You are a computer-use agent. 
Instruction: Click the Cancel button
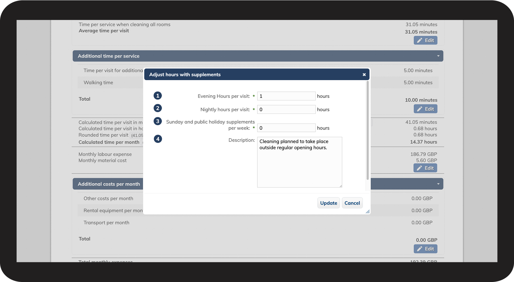point(352,203)
